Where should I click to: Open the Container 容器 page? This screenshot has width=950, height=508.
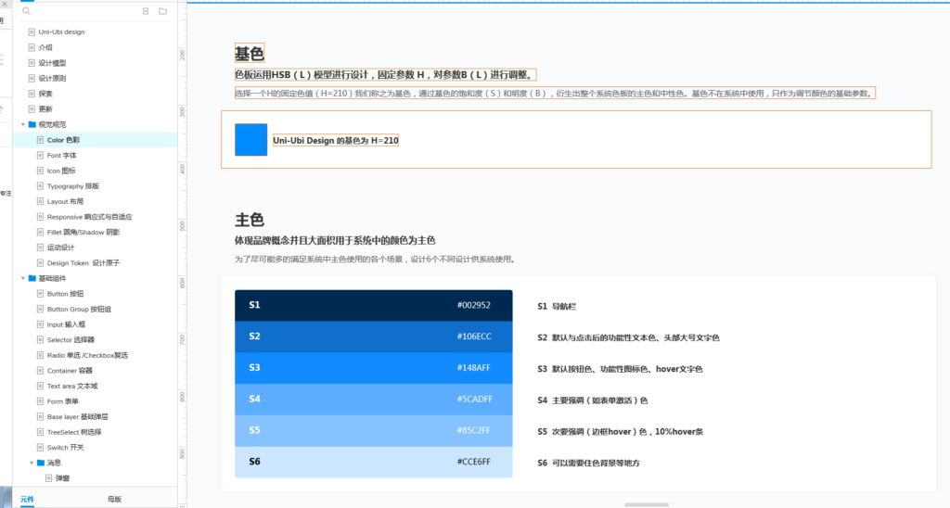tap(70, 371)
